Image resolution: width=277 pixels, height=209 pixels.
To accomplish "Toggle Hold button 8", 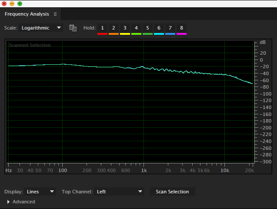I will (181, 29).
